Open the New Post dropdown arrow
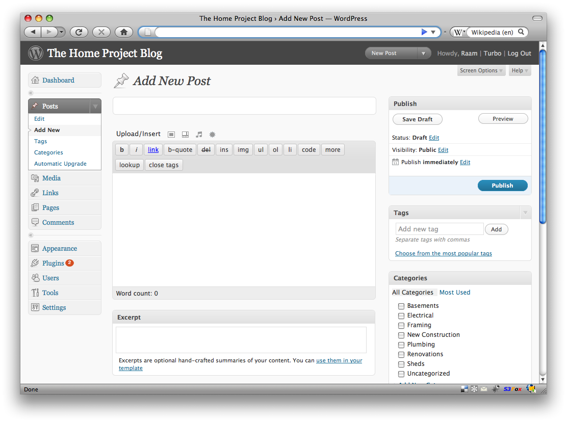 424,53
